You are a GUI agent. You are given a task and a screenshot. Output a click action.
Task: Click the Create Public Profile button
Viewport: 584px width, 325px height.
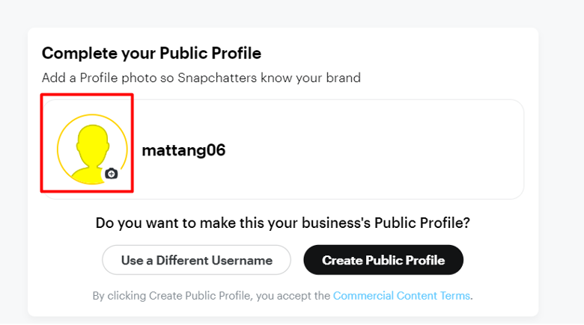[x=383, y=260]
